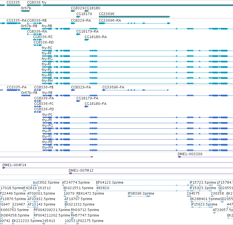Click protein fry-PJ label

pyautogui.click(x=47, y=137)
